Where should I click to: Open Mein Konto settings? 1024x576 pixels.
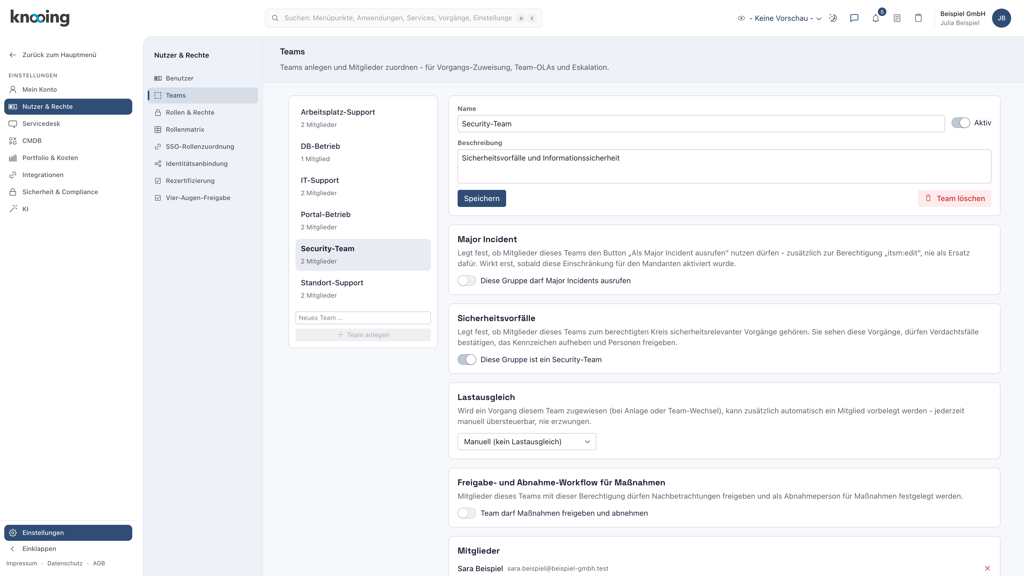coord(68,89)
